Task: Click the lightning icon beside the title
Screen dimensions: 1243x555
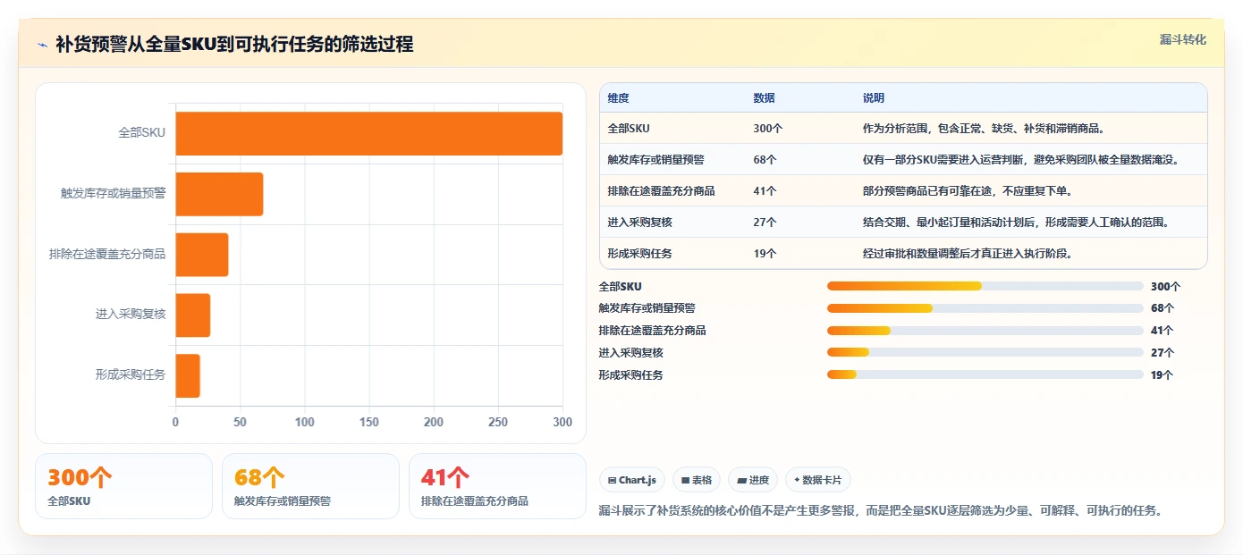Action: 42,45
